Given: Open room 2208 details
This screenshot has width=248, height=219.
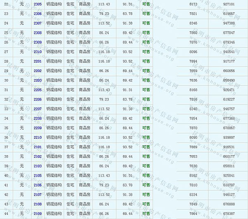Looking at the screenshot, I should 38,119.
